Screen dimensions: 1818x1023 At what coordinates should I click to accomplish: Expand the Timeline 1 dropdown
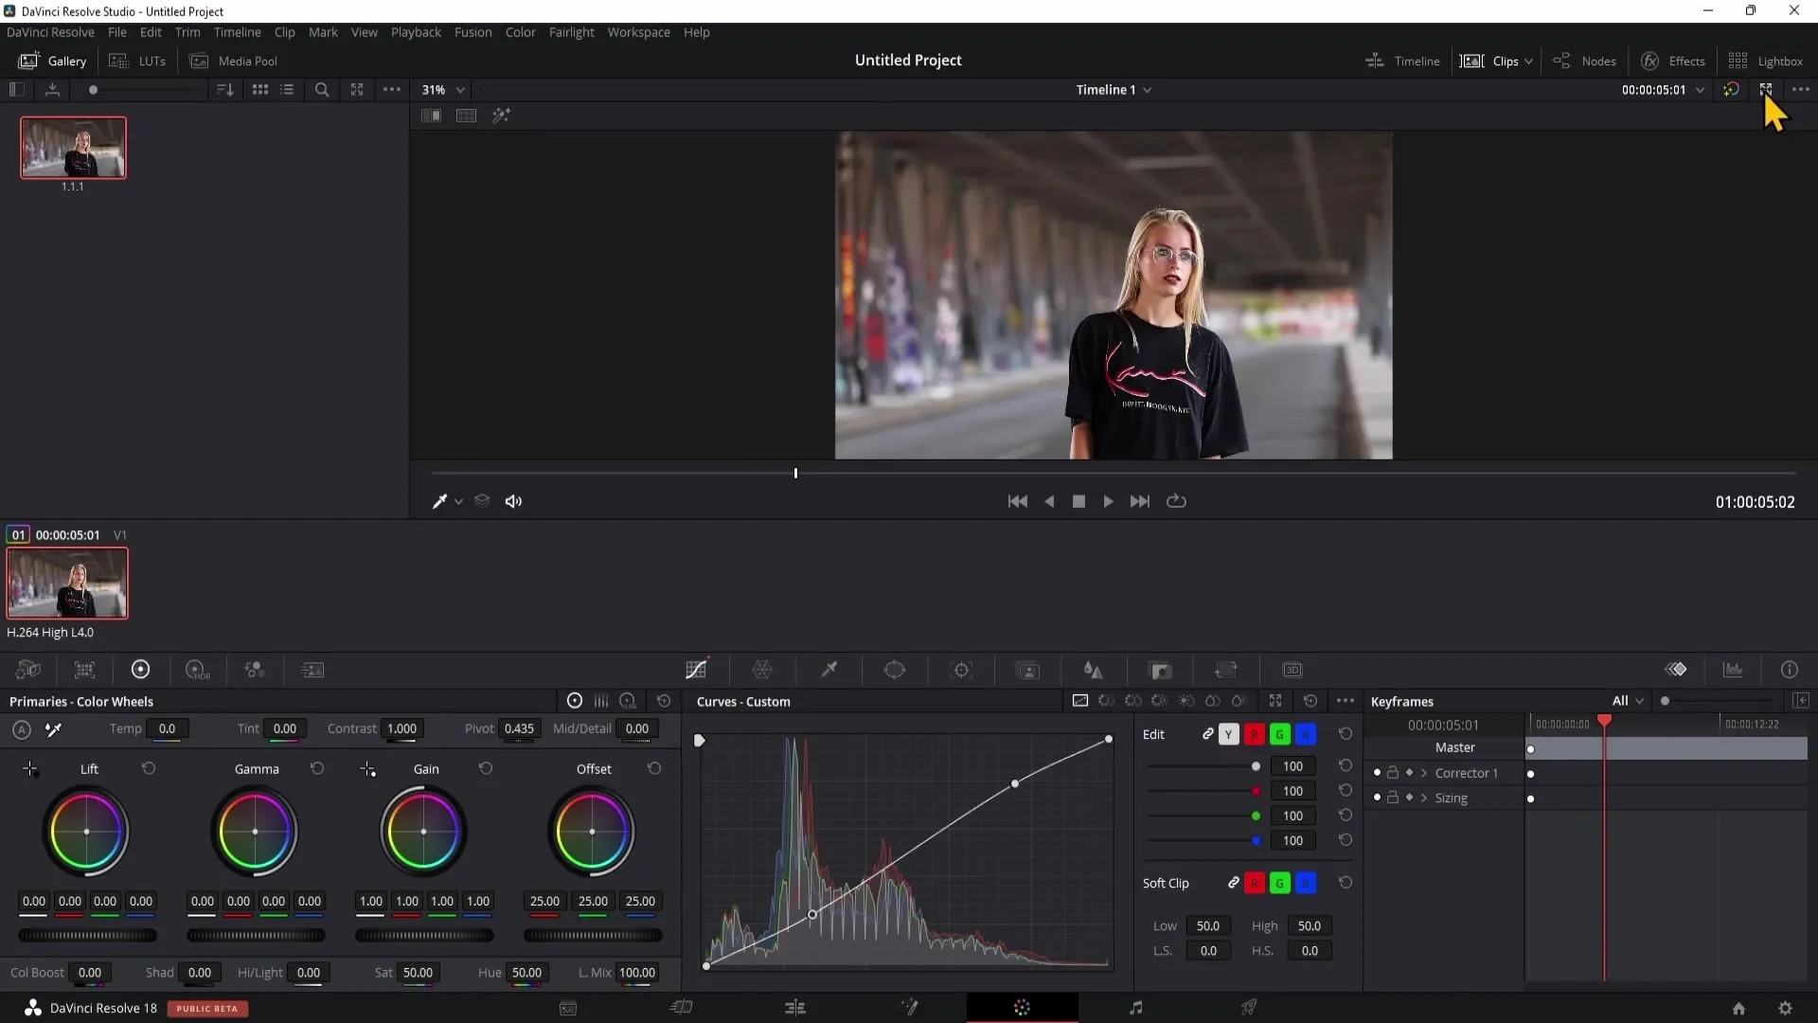point(1149,90)
